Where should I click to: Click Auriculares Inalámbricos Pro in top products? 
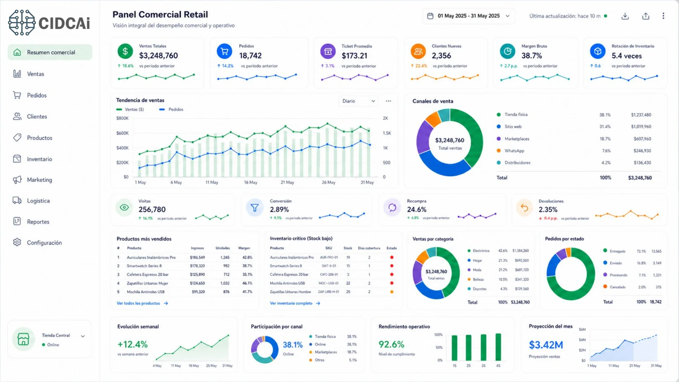[151, 257]
